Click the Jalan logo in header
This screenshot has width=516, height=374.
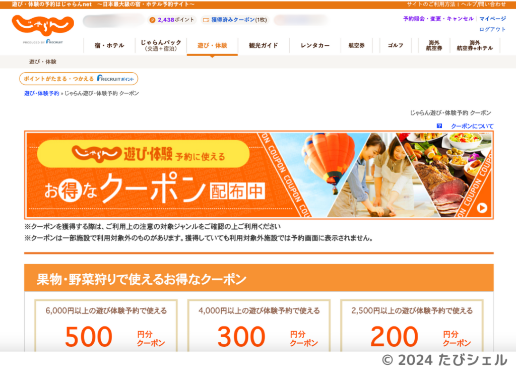[x=43, y=25]
